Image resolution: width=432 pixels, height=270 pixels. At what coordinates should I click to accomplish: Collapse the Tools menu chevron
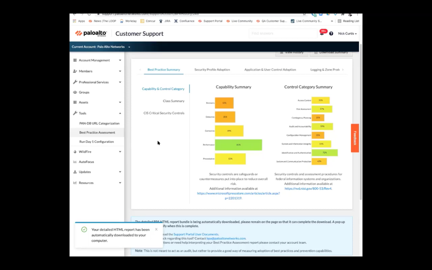[120, 113]
